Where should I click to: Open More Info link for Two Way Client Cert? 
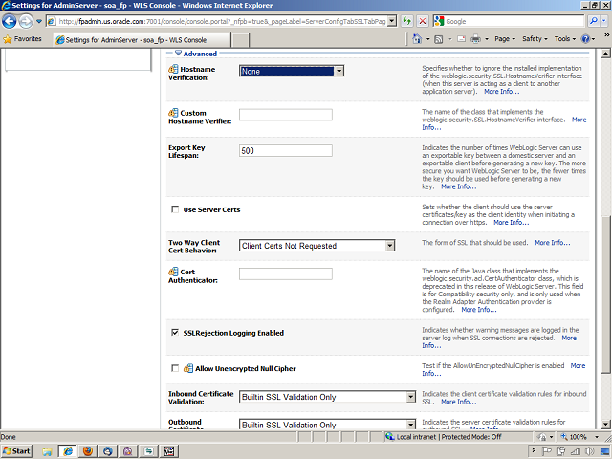pos(553,243)
